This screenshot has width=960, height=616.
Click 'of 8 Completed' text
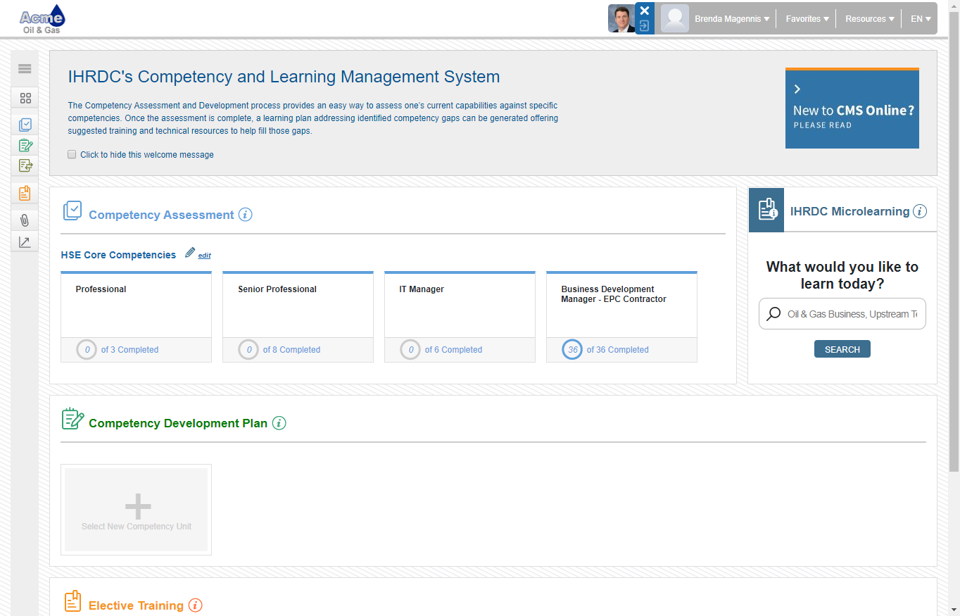coord(291,350)
